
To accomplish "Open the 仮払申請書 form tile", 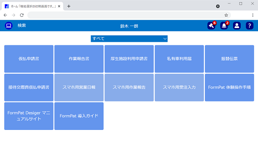I will pos(29,59).
